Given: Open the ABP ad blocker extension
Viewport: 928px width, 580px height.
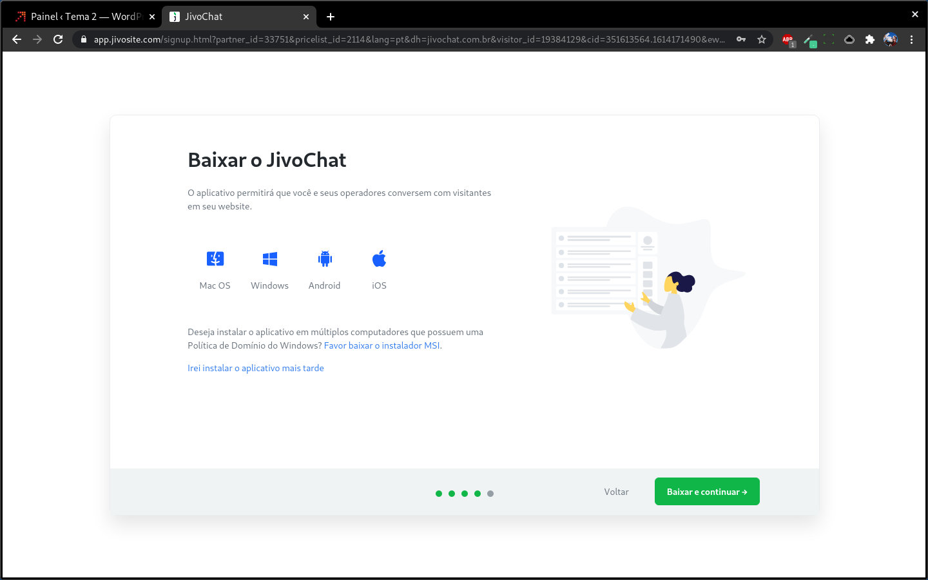Looking at the screenshot, I should [x=788, y=40].
